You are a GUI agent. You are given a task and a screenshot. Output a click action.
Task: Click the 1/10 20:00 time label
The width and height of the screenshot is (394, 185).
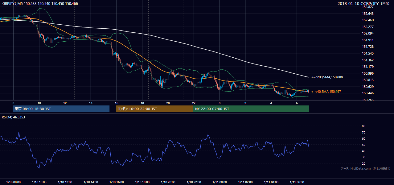click(x=168, y=182)
